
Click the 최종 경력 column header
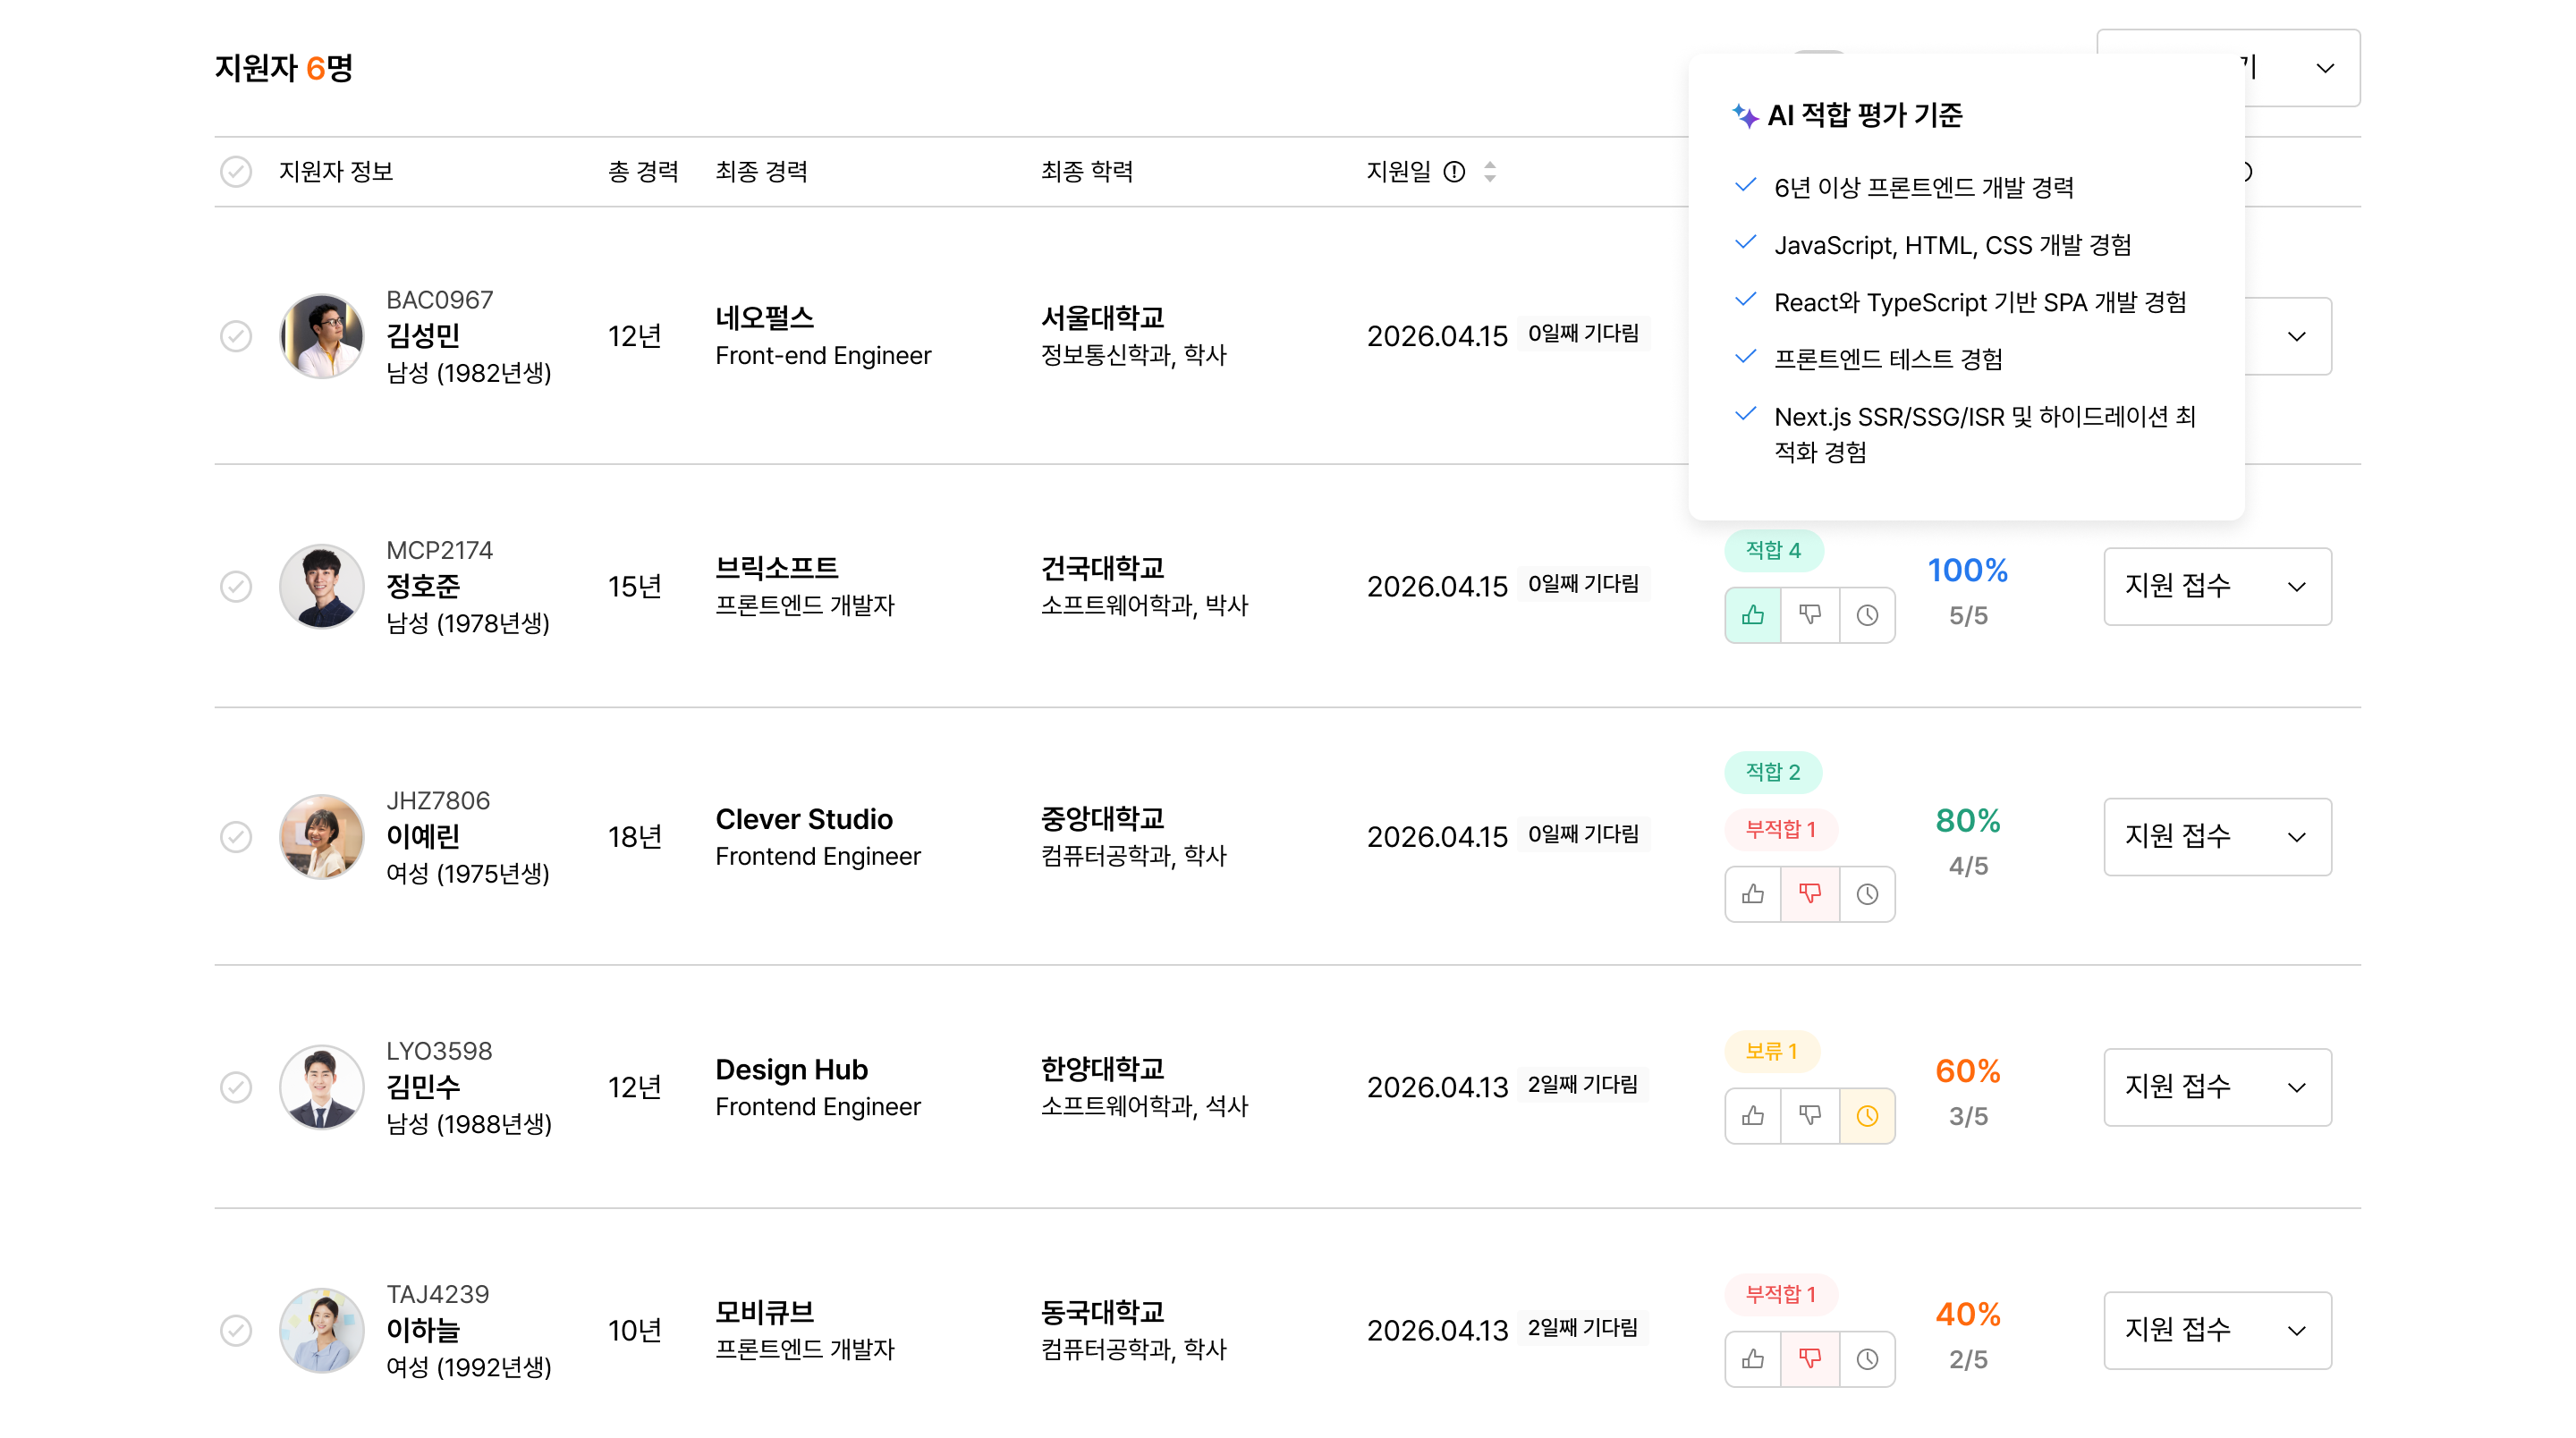pyautogui.click(x=761, y=172)
